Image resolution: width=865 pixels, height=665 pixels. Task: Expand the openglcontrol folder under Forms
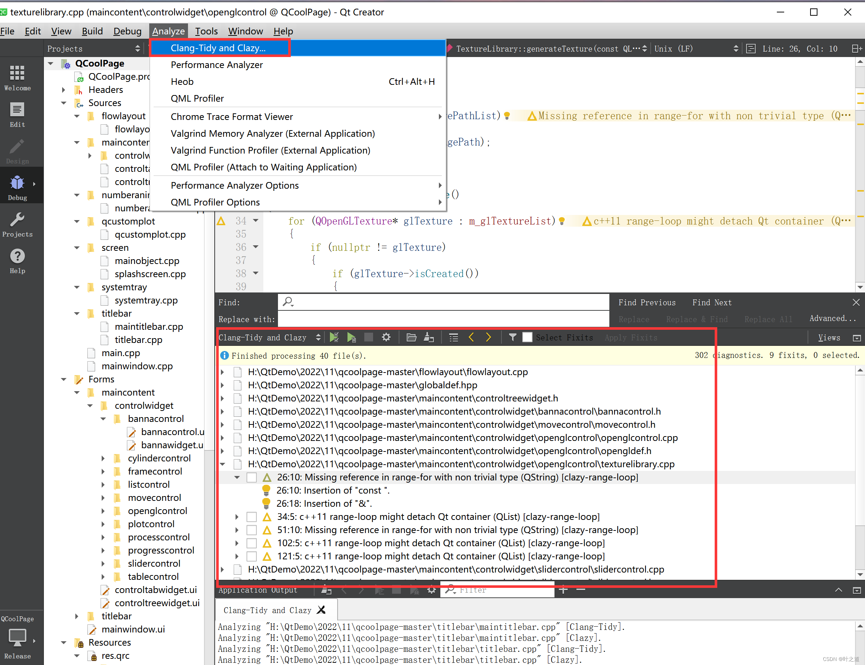click(103, 511)
